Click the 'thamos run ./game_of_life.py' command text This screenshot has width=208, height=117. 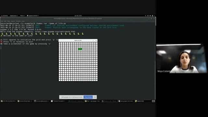(51, 23)
